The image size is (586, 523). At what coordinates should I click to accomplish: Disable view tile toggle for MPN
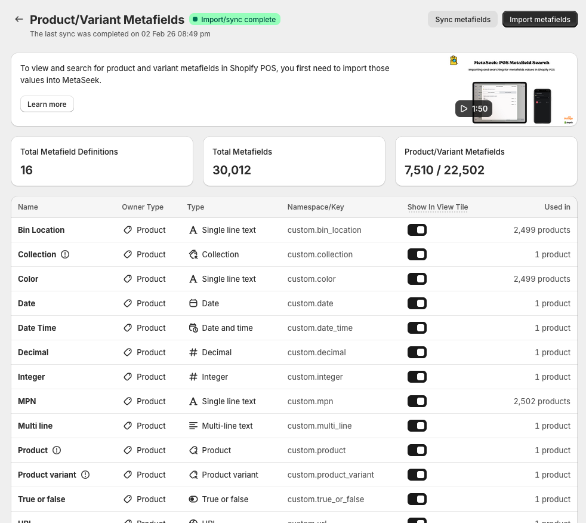[417, 401]
